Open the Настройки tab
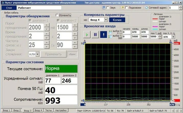The image size is (183, 113). click(x=61, y=110)
